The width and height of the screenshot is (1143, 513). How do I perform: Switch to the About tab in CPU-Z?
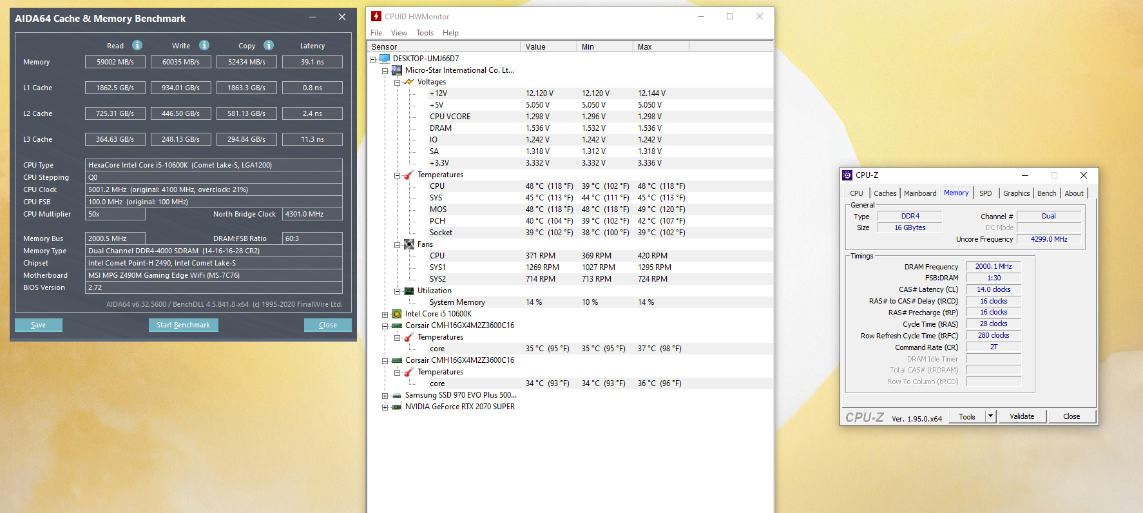click(x=1074, y=193)
